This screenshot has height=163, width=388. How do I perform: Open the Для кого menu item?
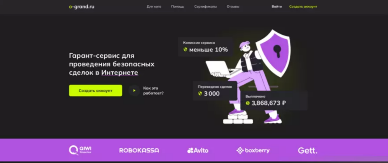pos(154,6)
